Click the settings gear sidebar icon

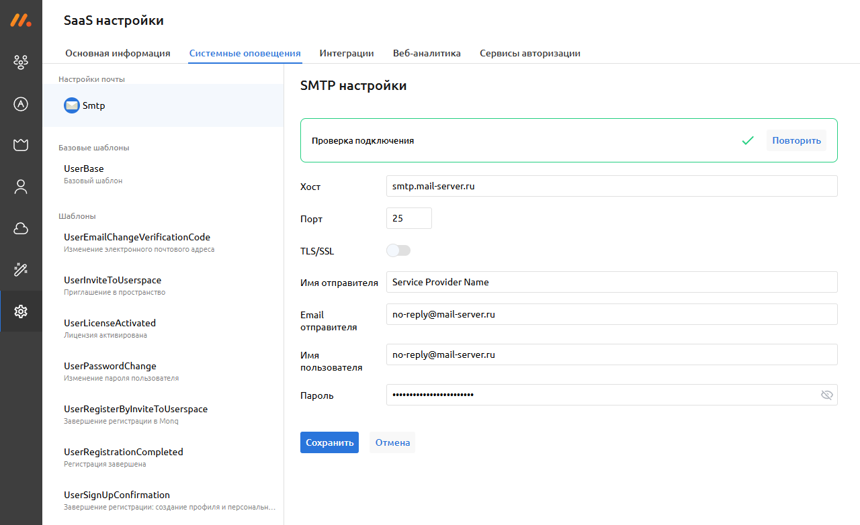tap(21, 312)
